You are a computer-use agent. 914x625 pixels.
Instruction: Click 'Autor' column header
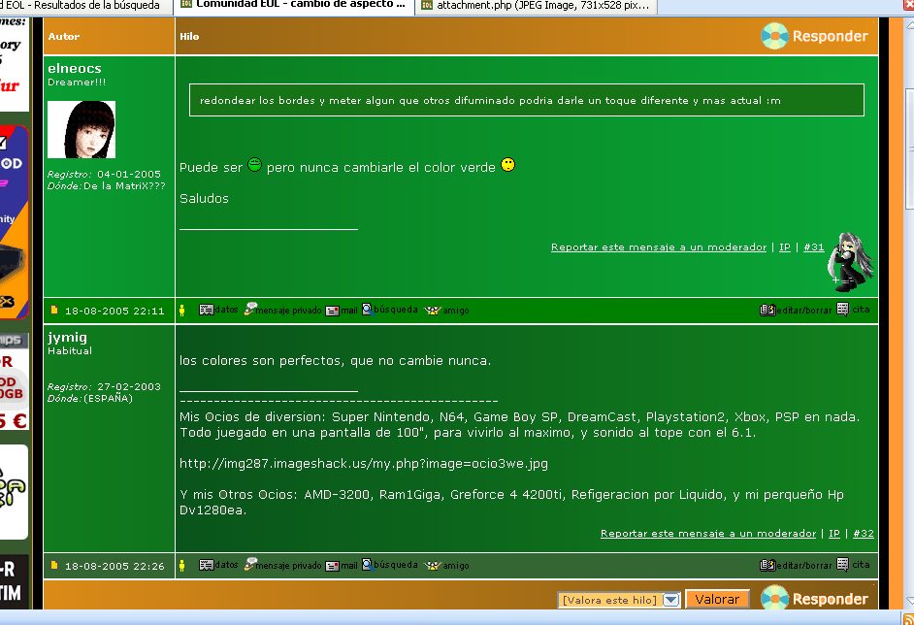[x=64, y=36]
